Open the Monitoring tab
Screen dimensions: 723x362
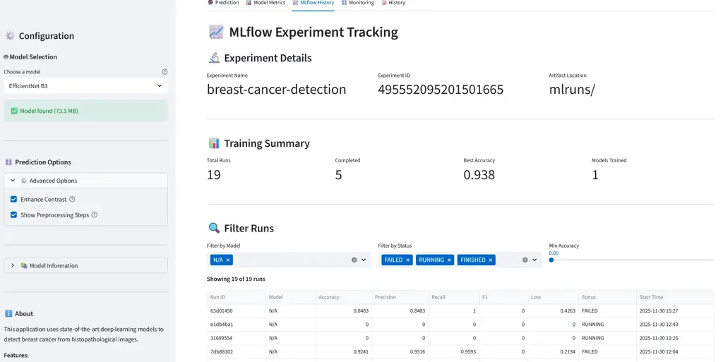click(357, 4)
